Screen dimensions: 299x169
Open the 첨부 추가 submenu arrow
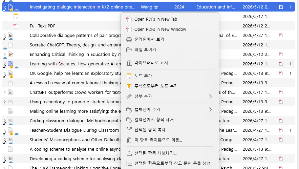(x=210, y=96)
